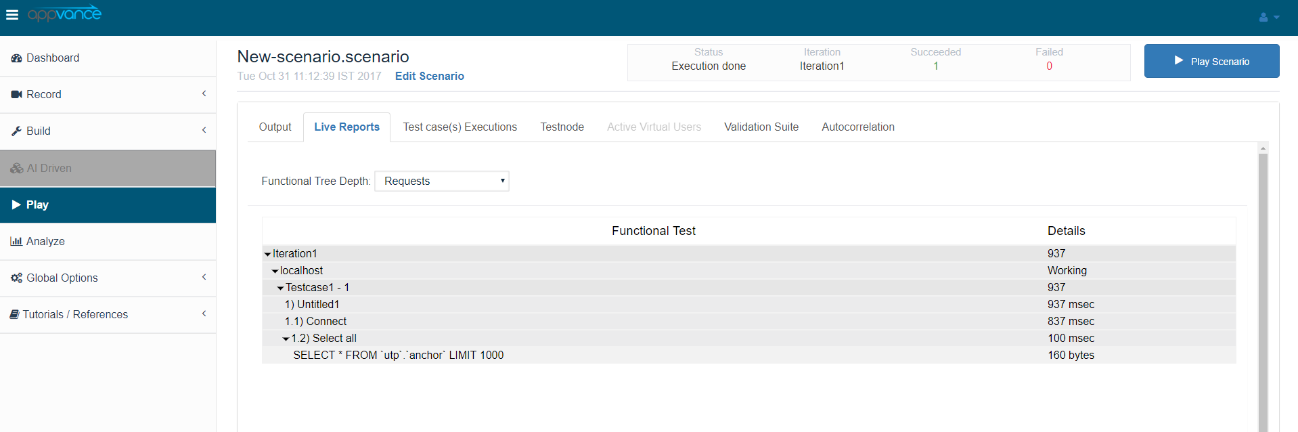Open the Test case(s) Executions tab
This screenshot has width=1298, height=432.
point(460,127)
